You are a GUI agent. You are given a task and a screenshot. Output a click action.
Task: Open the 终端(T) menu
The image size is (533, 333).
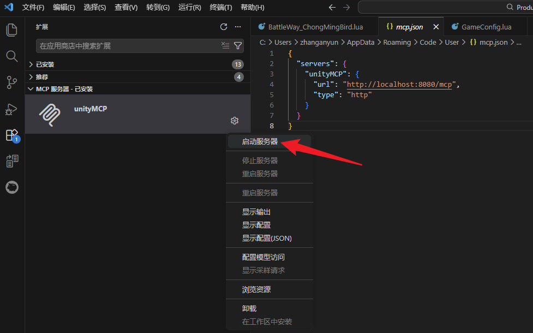(221, 7)
